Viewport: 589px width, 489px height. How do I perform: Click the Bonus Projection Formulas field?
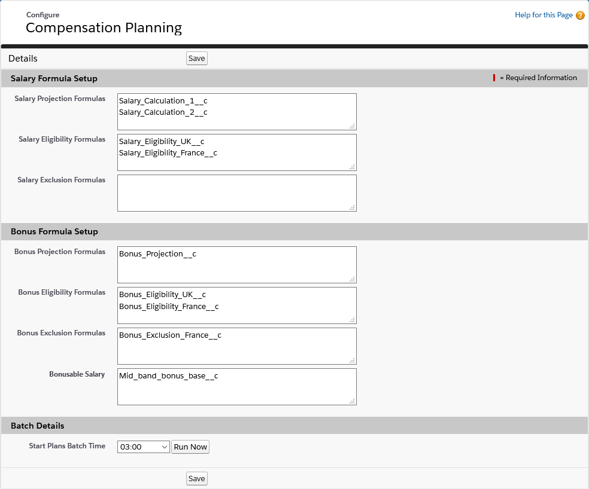[236, 264]
